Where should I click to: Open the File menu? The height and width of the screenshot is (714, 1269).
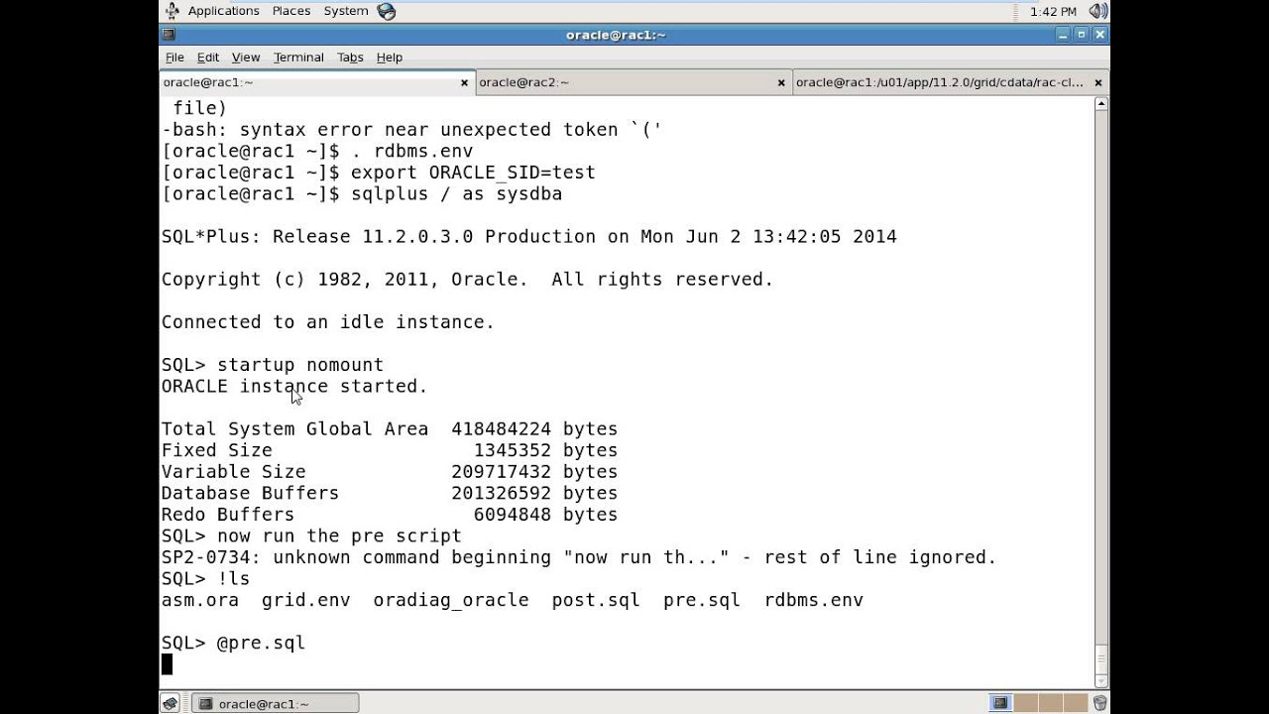(174, 58)
